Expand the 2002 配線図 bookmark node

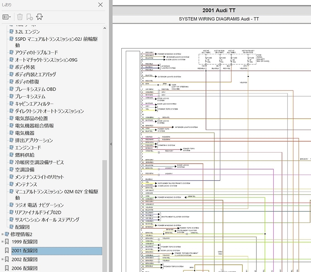coord(2,259)
